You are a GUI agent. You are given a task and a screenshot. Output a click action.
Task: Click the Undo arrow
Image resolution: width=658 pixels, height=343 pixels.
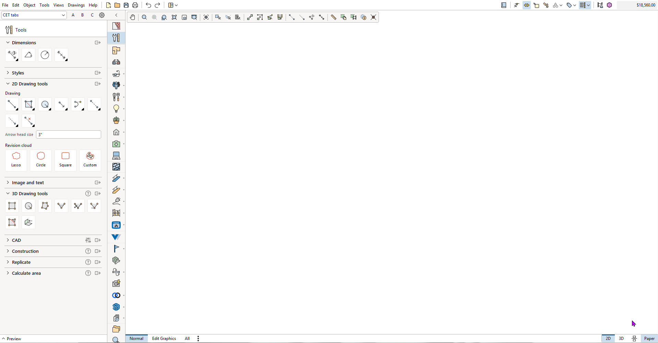pos(148,5)
